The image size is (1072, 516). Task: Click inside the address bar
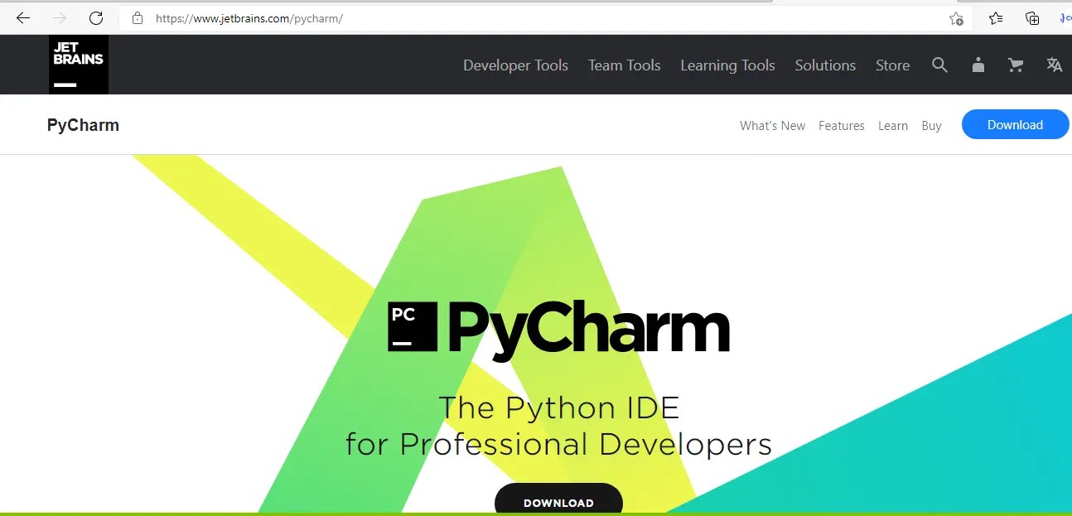tap(414, 17)
